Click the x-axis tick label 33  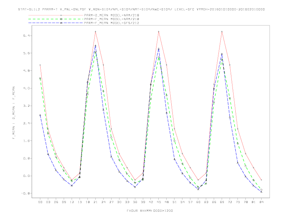127,202
